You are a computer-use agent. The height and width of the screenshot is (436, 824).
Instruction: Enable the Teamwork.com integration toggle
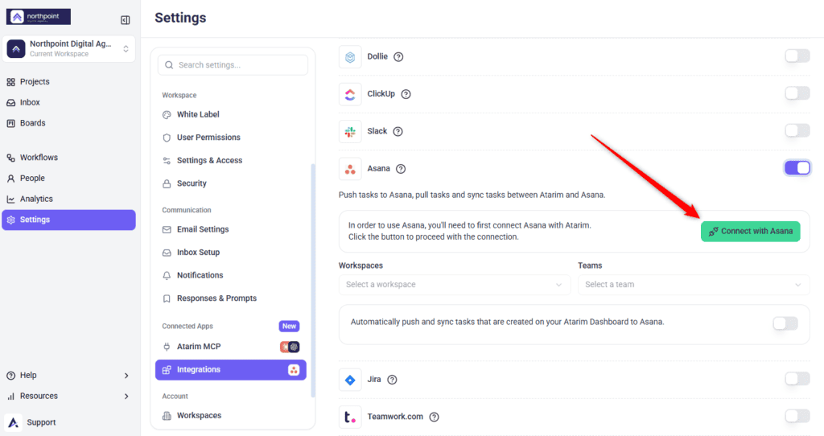tap(797, 416)
